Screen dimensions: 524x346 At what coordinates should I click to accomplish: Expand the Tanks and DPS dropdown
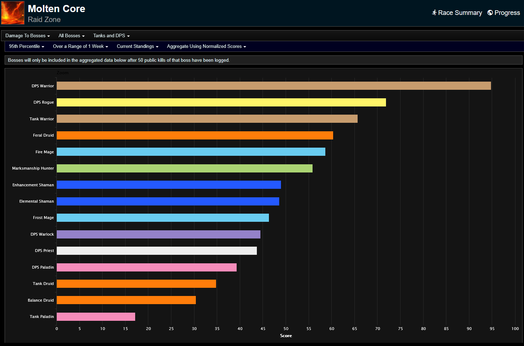(111, 35)
